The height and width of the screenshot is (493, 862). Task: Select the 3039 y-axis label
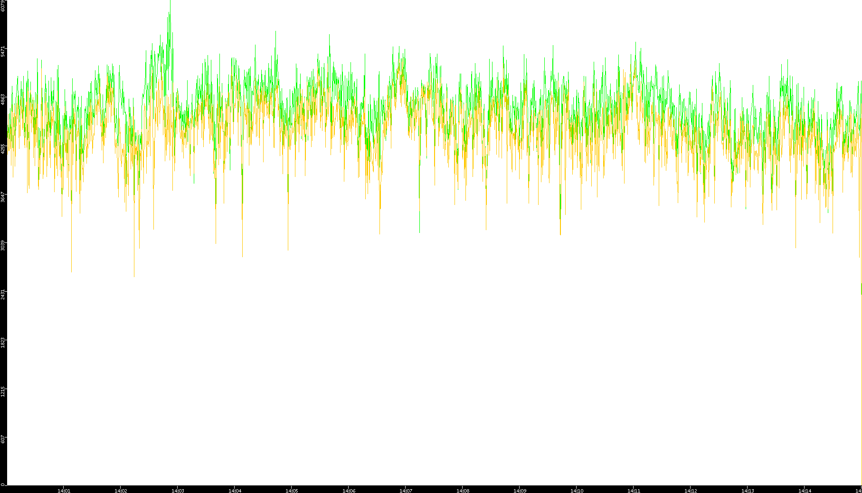tap(3, 245)
